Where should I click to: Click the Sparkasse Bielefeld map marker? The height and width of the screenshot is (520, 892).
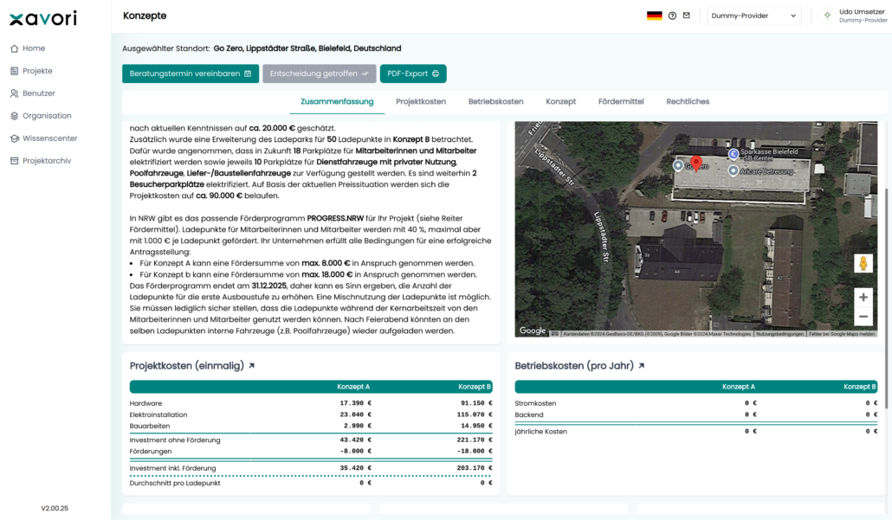coord(734,153)
